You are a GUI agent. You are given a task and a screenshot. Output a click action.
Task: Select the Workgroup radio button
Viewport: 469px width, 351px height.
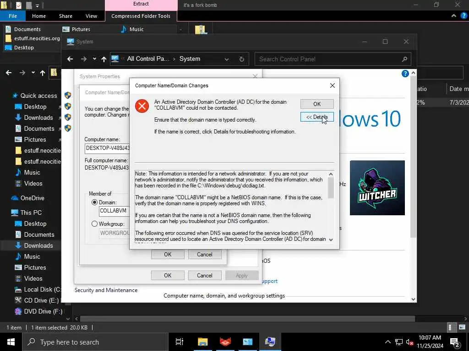point(94,223)
